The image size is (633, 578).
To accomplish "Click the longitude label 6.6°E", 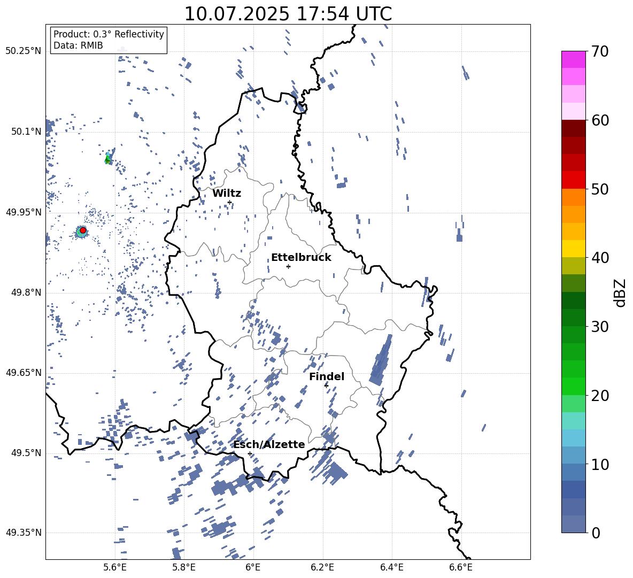I will pos(461,567).
